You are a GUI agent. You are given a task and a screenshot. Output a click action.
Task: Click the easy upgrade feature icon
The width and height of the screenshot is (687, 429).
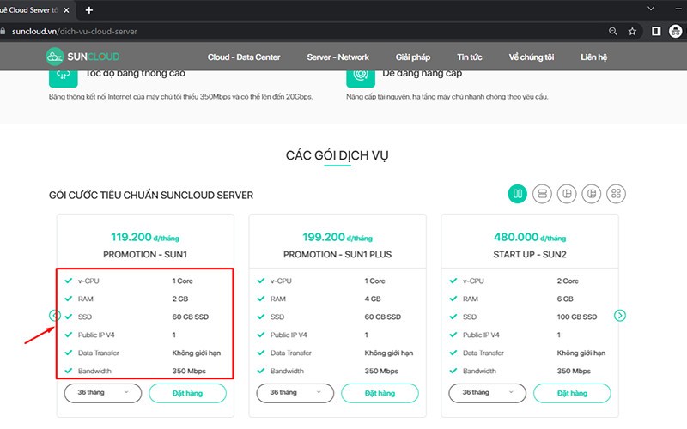pos(360,78)
